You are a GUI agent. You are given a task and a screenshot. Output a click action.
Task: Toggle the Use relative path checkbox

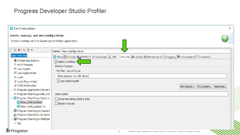[x=58, y=81]
